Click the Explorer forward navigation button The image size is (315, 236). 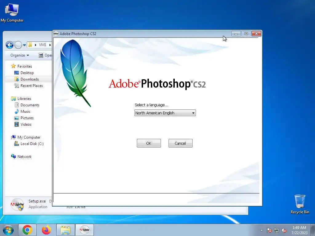(18, 45)
